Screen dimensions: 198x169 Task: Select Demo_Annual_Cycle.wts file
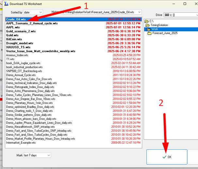73,75
